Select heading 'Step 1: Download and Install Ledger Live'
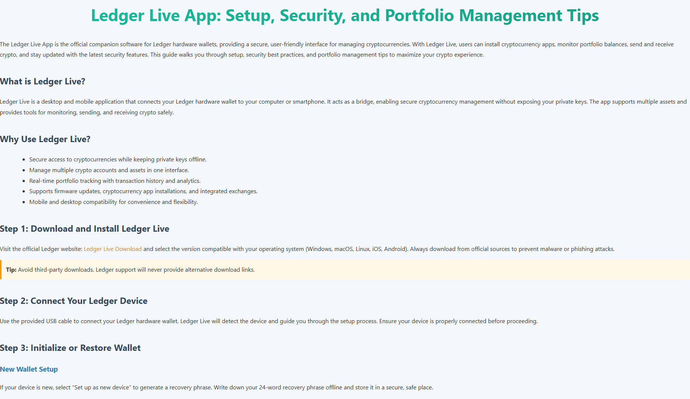 [84, 229]
